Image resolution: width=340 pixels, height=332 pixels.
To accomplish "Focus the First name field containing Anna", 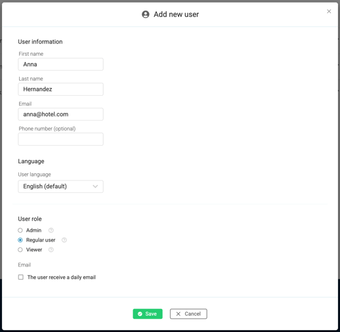I will [60, 64].
